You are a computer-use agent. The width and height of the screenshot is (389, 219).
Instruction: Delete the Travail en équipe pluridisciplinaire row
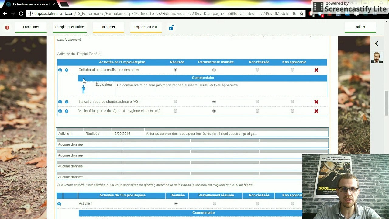tap(316, 102)
